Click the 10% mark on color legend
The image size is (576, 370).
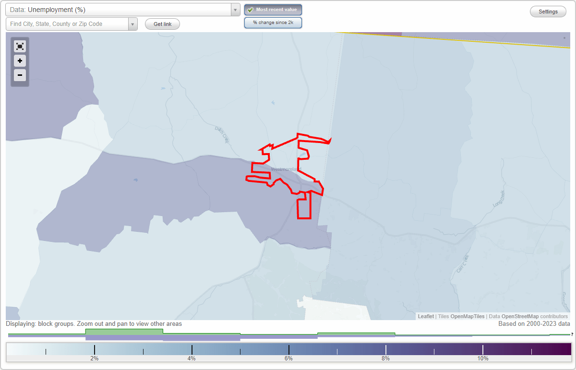(x=483, y=358)
